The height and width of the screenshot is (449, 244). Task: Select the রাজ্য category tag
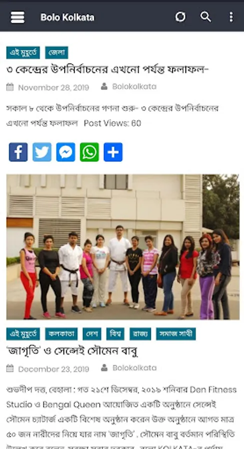(140, 334)
